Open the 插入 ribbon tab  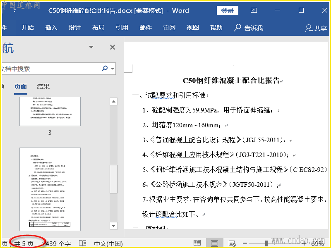(51, 28)
